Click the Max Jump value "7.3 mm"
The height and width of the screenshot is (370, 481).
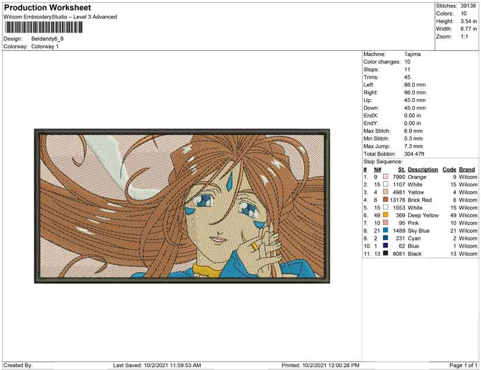pos(413,146)
